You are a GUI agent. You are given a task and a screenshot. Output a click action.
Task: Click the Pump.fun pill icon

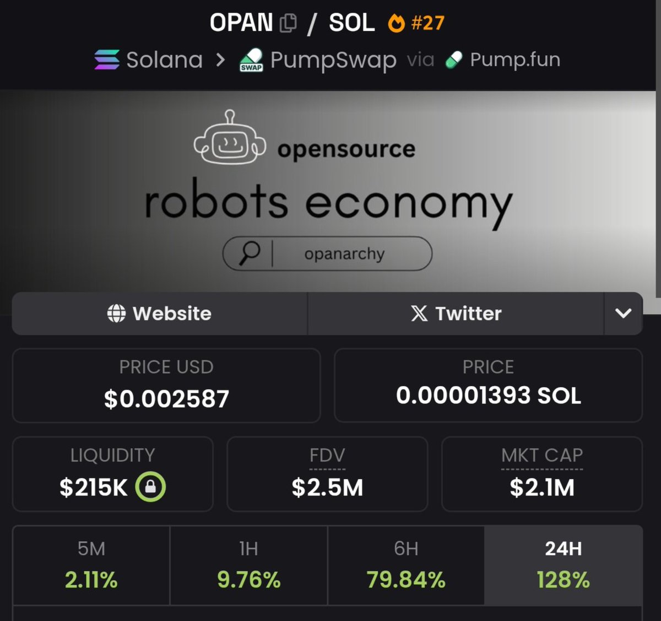click(454, 60)
